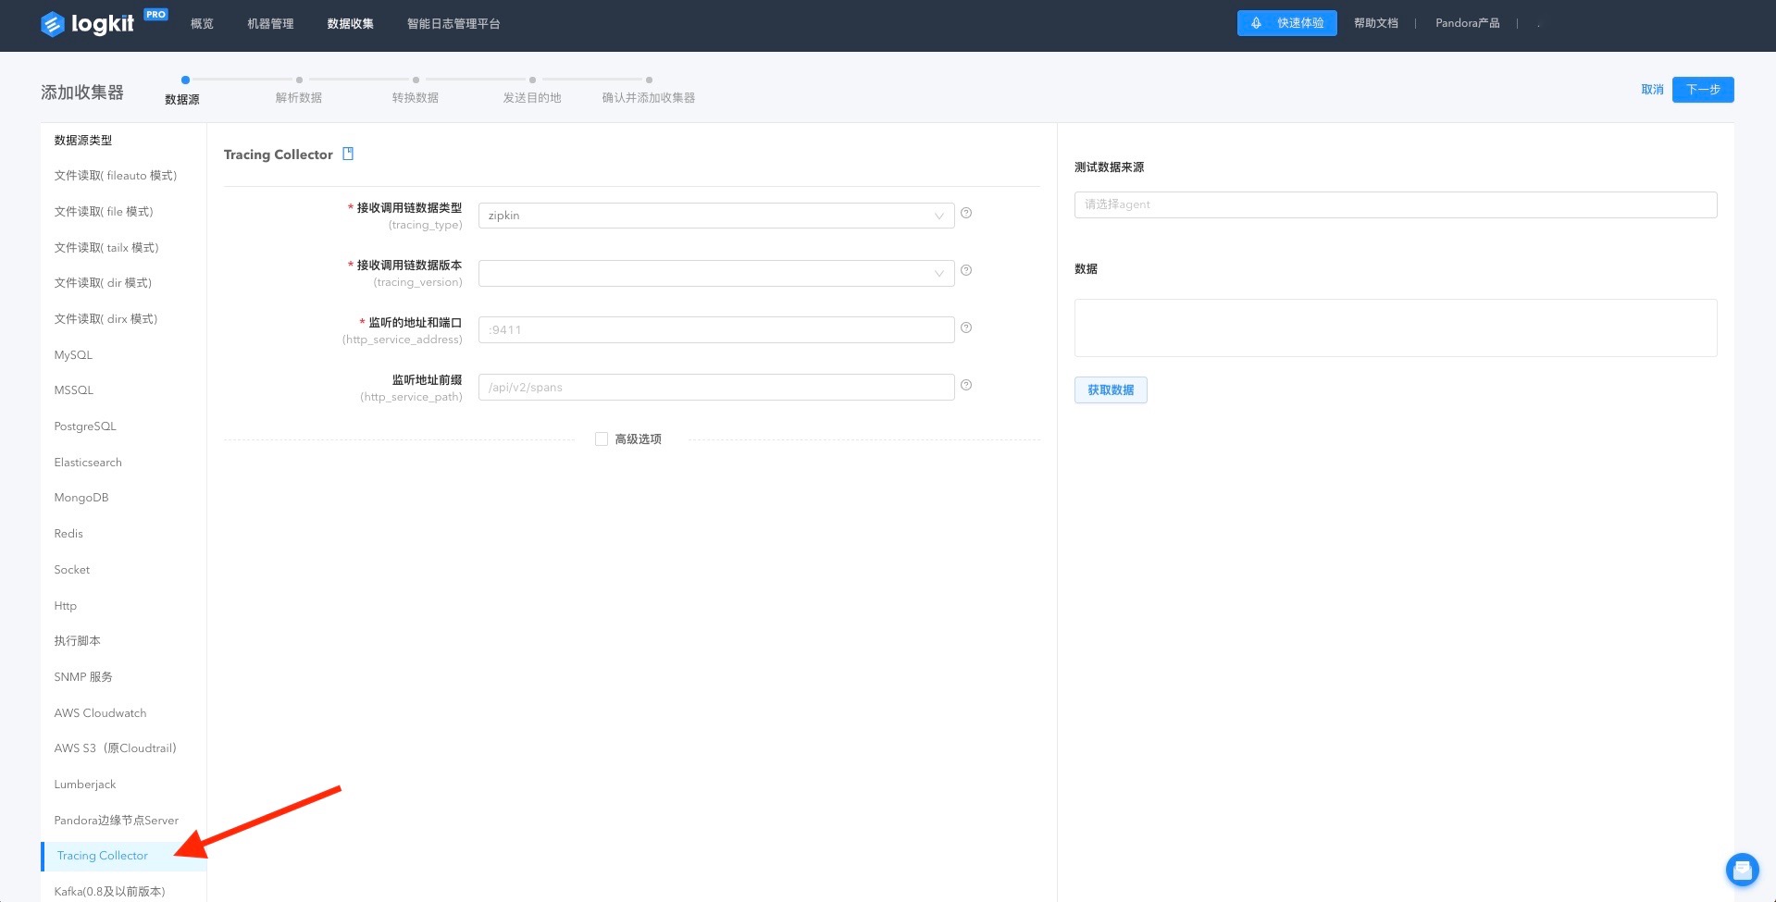The width and height of the screenshot is (1776, 902).
Task: Open Pandora产品 link
Action: [x=1468, y=23]
